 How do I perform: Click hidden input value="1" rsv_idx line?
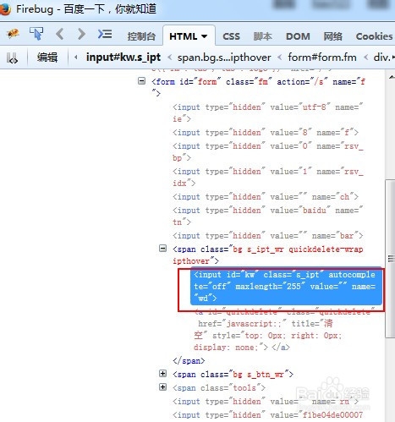pyautogui.click(x=267, y=177)
